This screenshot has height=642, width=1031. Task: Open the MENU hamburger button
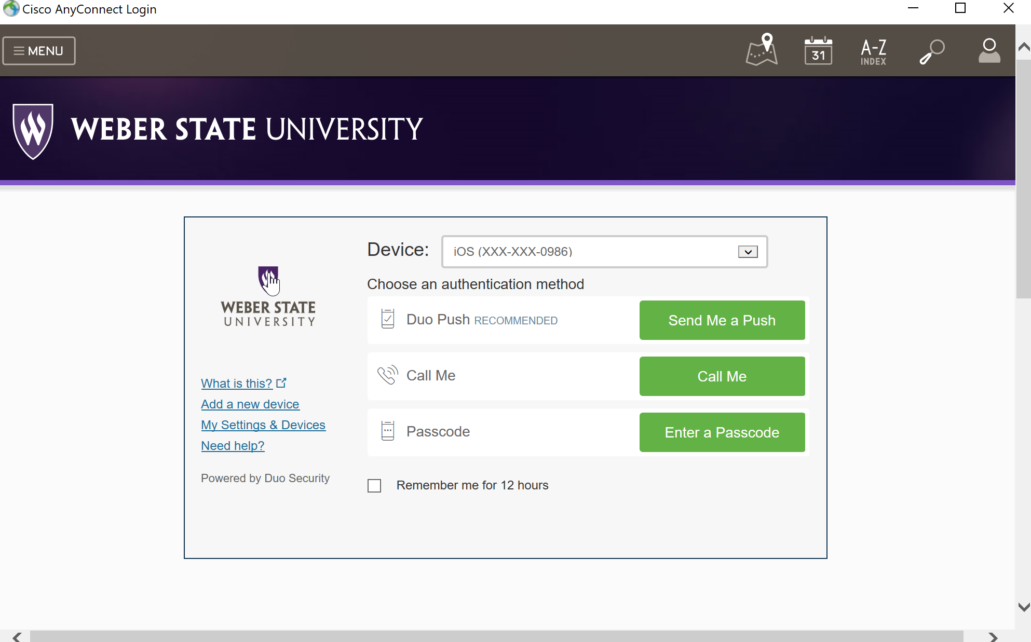click(39, 51)
